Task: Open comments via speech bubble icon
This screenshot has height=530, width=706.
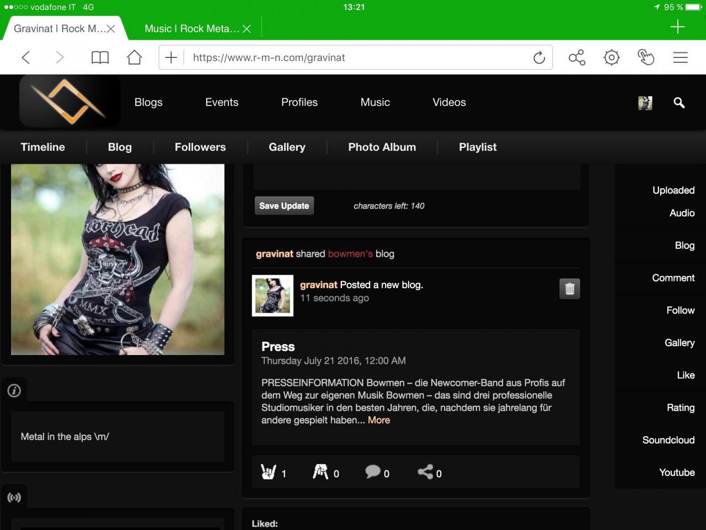Action: 373,471
